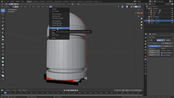Toggle the Use Creases checkbox
The image size is (174, 98).
pos(162,55)
